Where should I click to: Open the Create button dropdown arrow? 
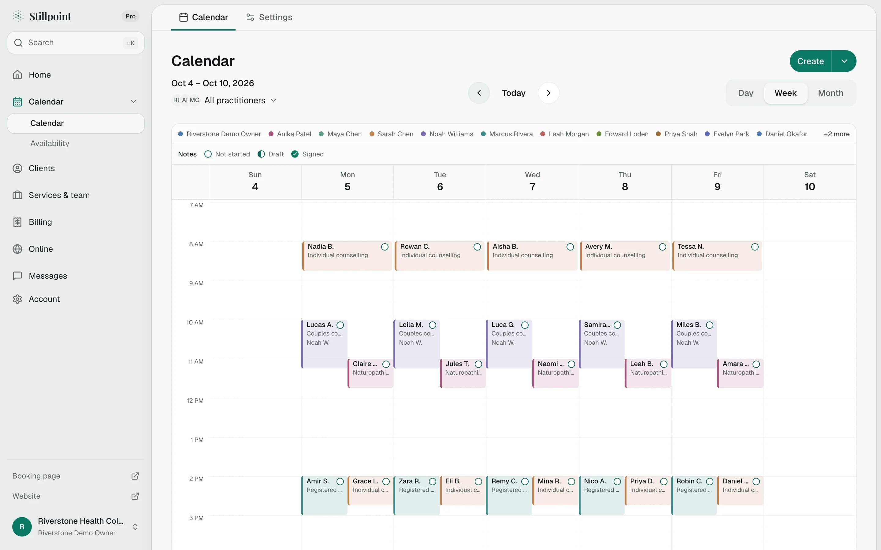point(844,61)
